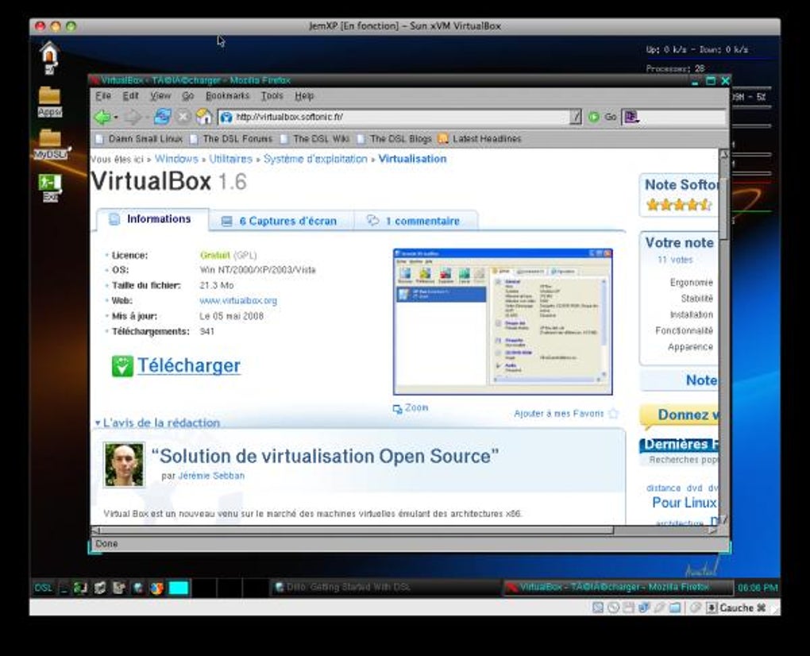Open the www.virtualbox.org link
This screenshot has height=656, width=810.
[x=238, y=301]
